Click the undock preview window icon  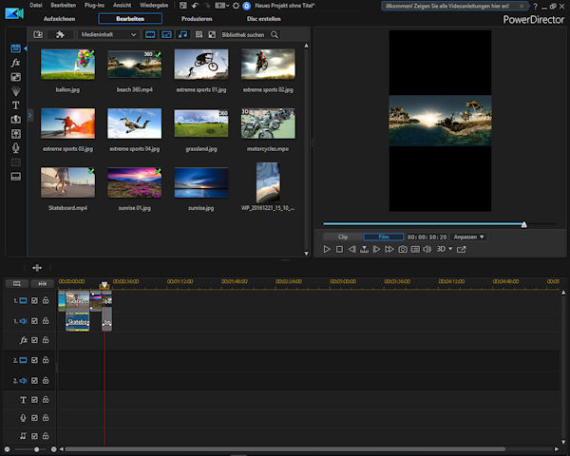(x=462, y=249)
